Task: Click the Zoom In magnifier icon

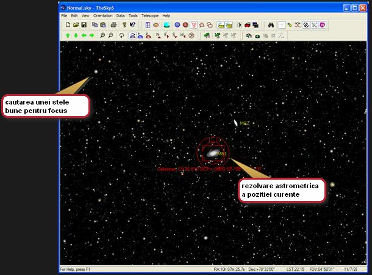Action: tap(102, 36)
